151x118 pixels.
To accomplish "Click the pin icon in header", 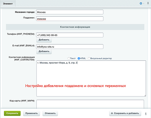I will point(148,3).
